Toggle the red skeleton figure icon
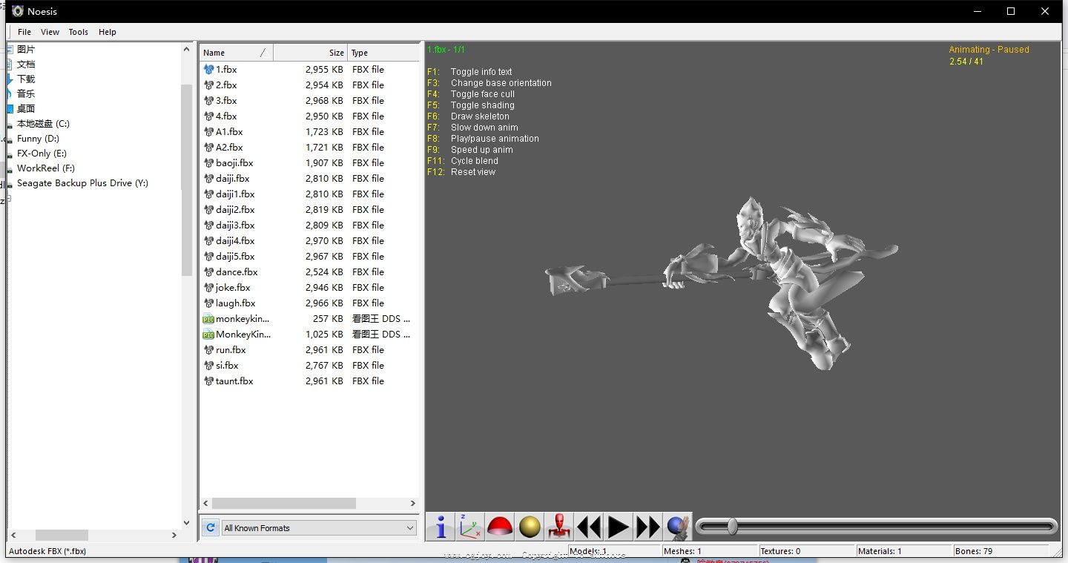The height and width of the screenshot is (563, 1068). [x=559, y=527]
